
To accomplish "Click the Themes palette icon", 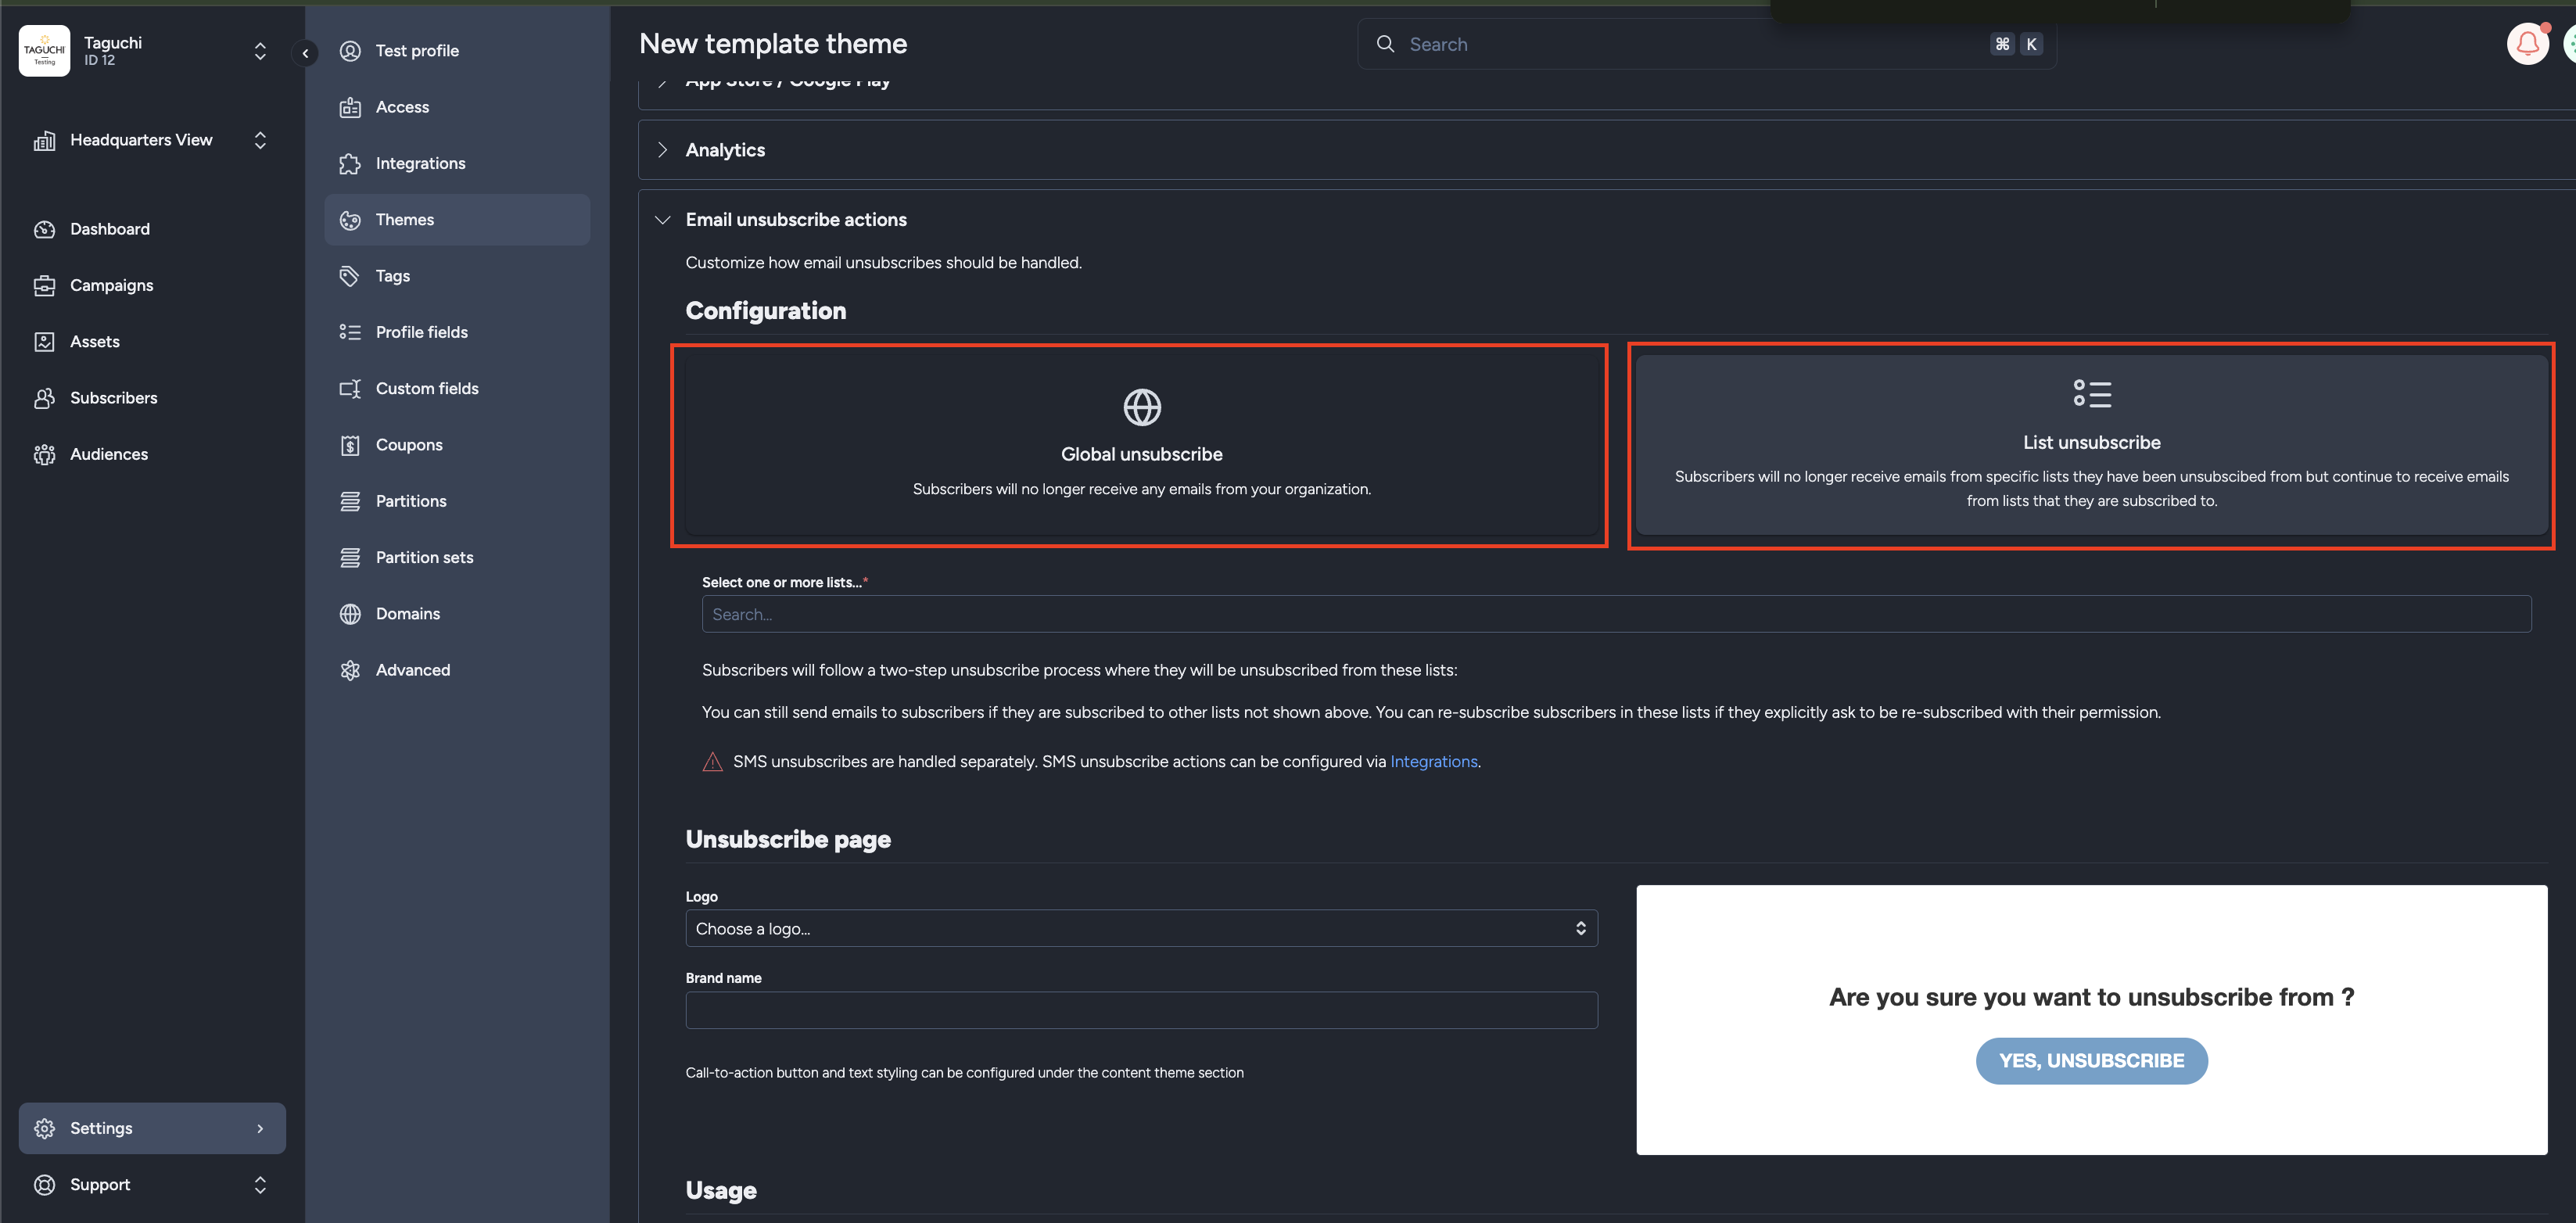I will pos(350,220).
